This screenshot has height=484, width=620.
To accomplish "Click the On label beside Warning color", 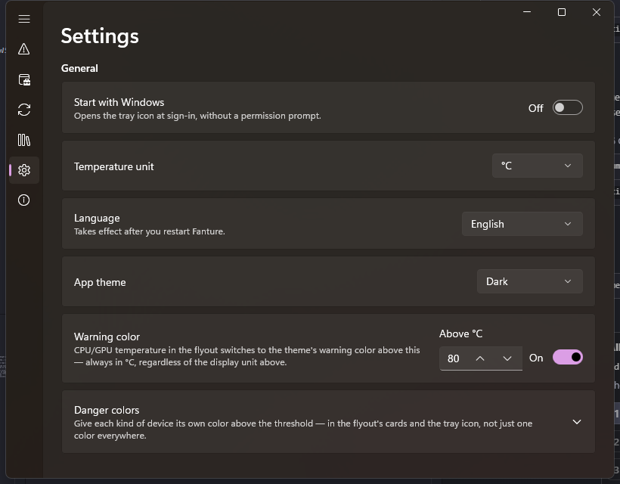I will (x=536, y=358).
